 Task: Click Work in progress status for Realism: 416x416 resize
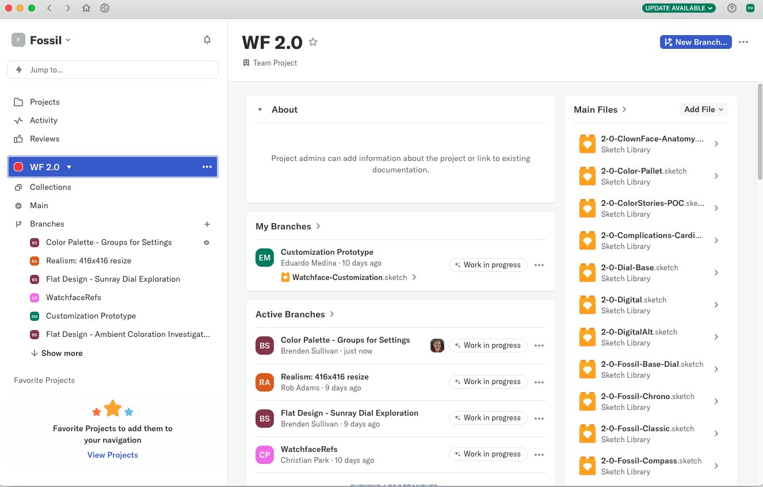pyautogui.click(x=488, y=382)
